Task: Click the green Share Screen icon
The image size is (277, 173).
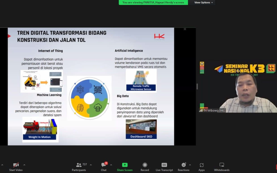Action: point(125,165)
